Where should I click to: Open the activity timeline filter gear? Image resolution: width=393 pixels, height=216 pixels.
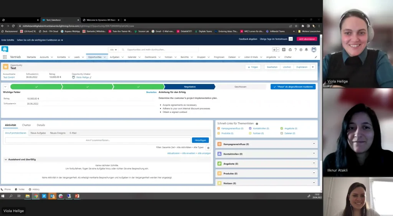tap(208, 148)
